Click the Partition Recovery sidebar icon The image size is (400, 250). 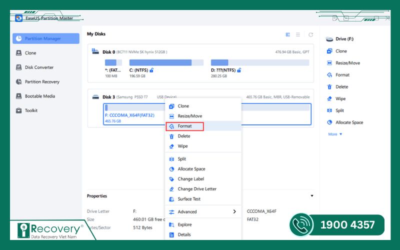coord(18,81)
